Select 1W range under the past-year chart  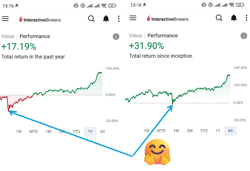19,132
